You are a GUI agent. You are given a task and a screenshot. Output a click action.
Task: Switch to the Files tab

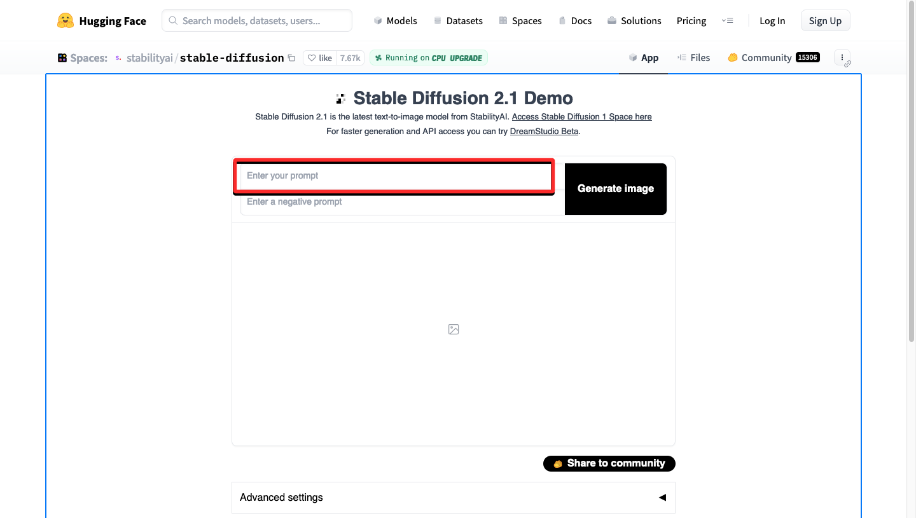coord(693,58)
